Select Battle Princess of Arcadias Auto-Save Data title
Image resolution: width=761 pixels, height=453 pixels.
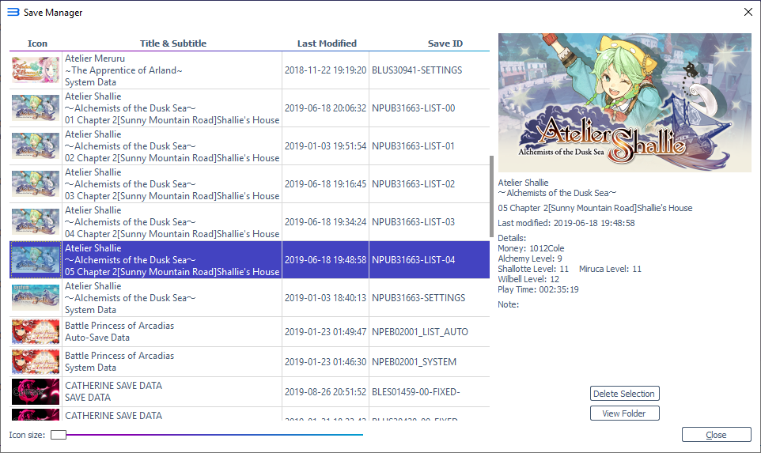(172, 332)
